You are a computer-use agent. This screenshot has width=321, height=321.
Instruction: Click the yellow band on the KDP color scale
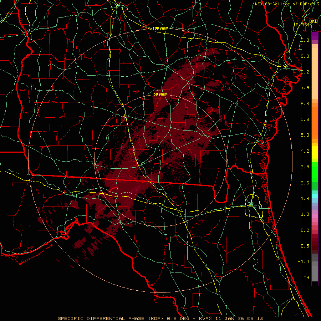(x=315, y=153)
